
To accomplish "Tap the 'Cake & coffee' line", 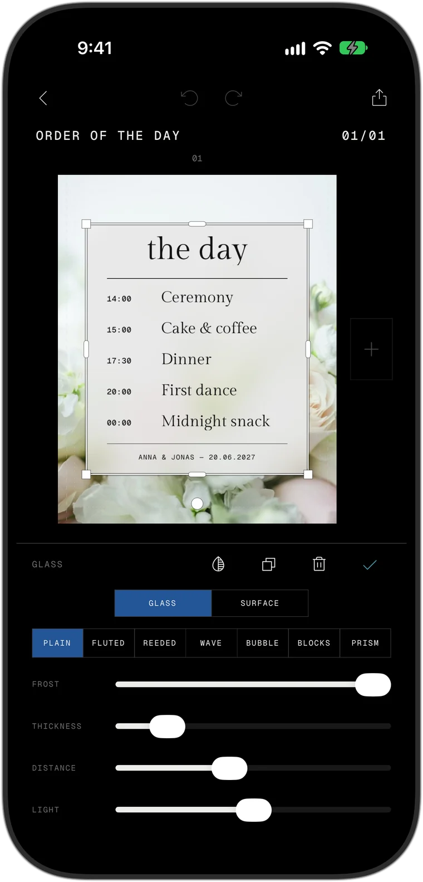I will [x=209, y=328].
